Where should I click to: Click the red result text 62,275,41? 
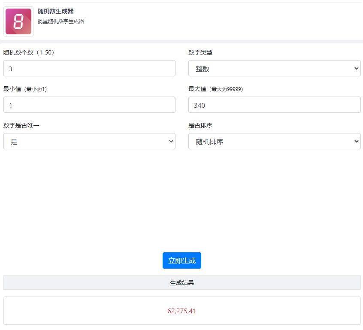tap(182, 311)
